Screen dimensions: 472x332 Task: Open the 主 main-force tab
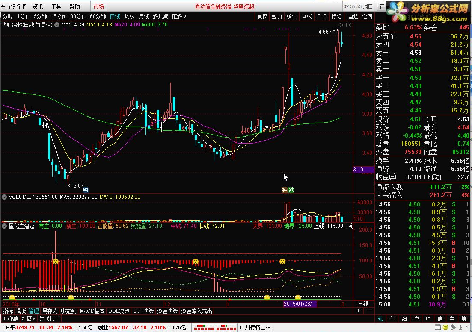pyautogui.click(x=452, y=319)
